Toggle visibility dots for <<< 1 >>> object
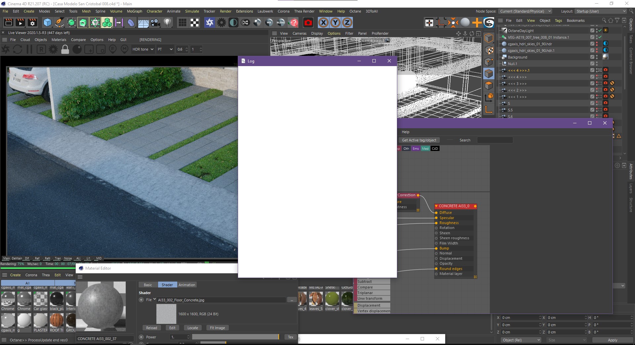The image size is (635, 345). [597, 96]
